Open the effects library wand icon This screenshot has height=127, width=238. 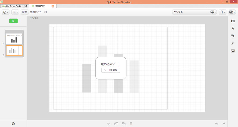233,43
